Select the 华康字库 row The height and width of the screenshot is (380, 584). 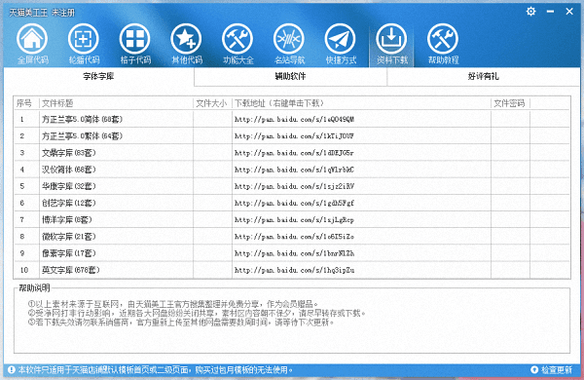(292, 186)
